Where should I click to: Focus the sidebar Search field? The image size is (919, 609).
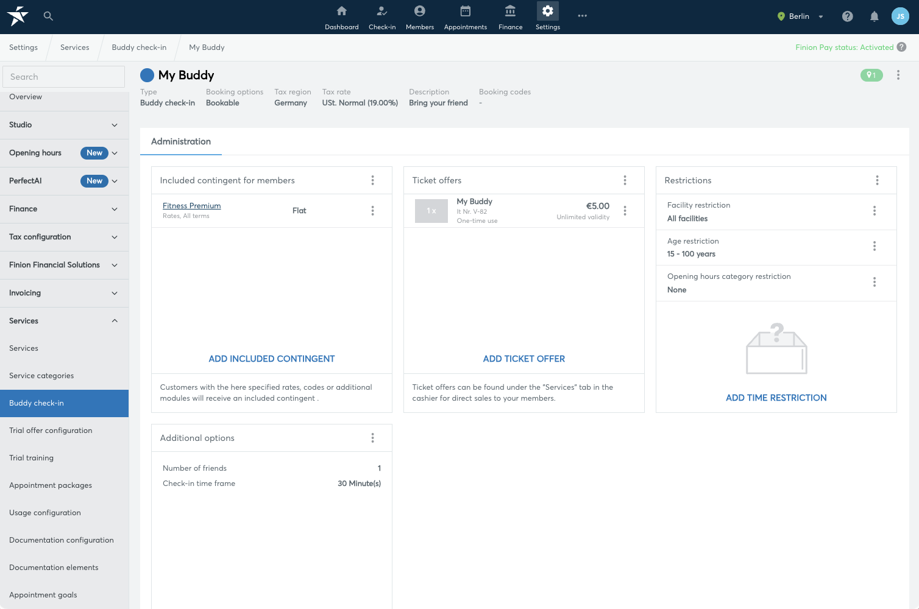click(63, 77)
